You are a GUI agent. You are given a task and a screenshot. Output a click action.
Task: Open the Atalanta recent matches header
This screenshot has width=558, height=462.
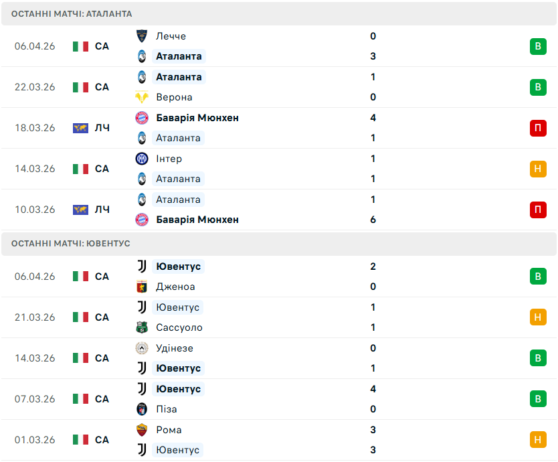(x=72, y=14)
